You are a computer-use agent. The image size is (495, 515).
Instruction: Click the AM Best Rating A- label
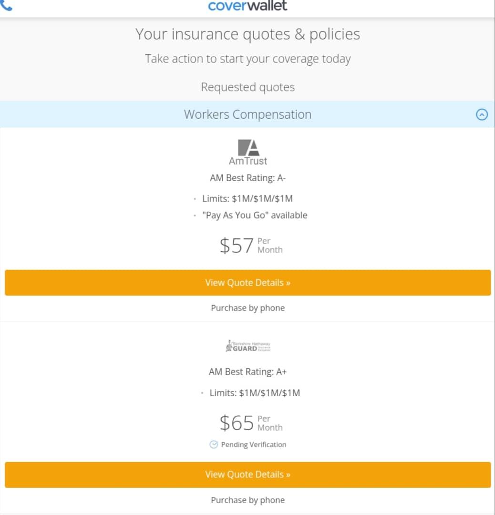(247, 178)
